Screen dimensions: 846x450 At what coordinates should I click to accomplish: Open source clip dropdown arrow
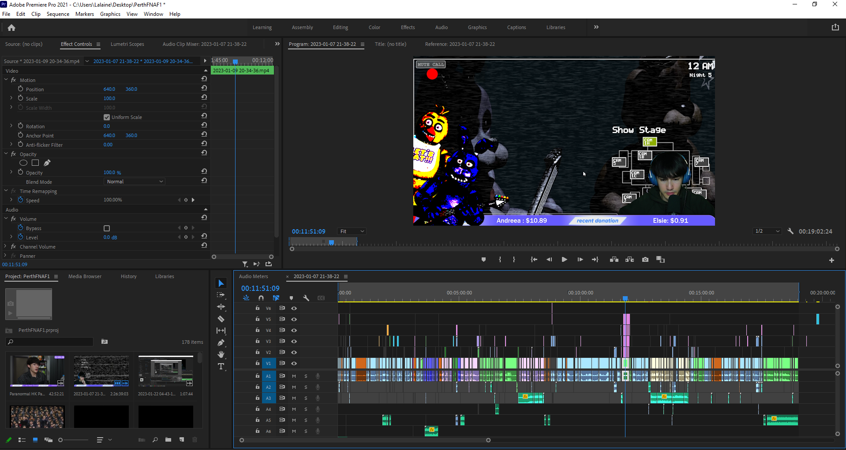(87, 61)
